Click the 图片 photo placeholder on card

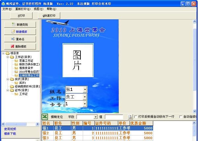[x=78, y=60]
